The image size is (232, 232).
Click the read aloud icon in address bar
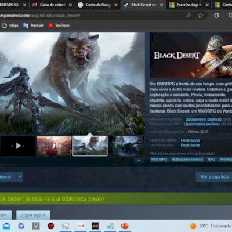[188, 16]
